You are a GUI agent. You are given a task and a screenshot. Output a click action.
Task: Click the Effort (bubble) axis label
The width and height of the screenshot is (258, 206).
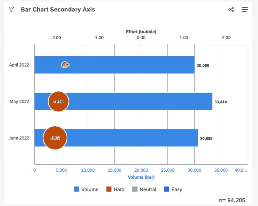pyautogui.click(x=141, y=32)
